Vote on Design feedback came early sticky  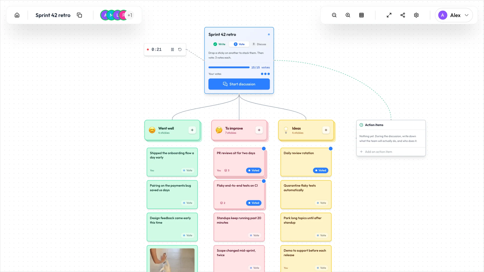[x=188, y=235]
